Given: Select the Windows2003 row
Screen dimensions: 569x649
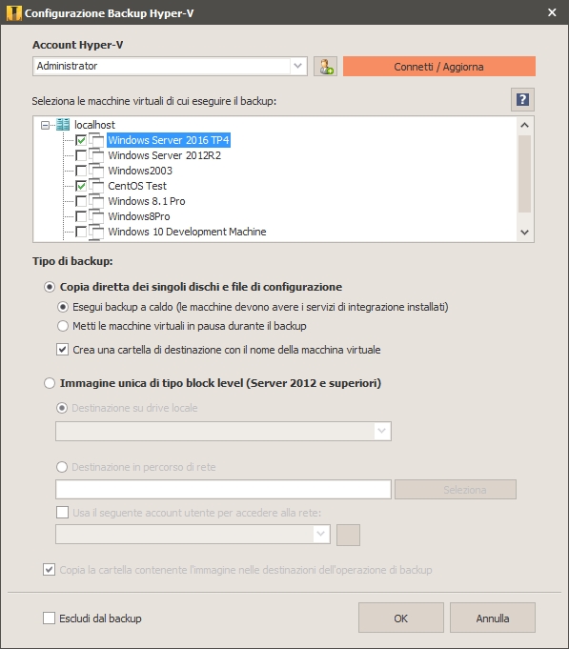Looking at the screenshot, I should tap(140, 171).
